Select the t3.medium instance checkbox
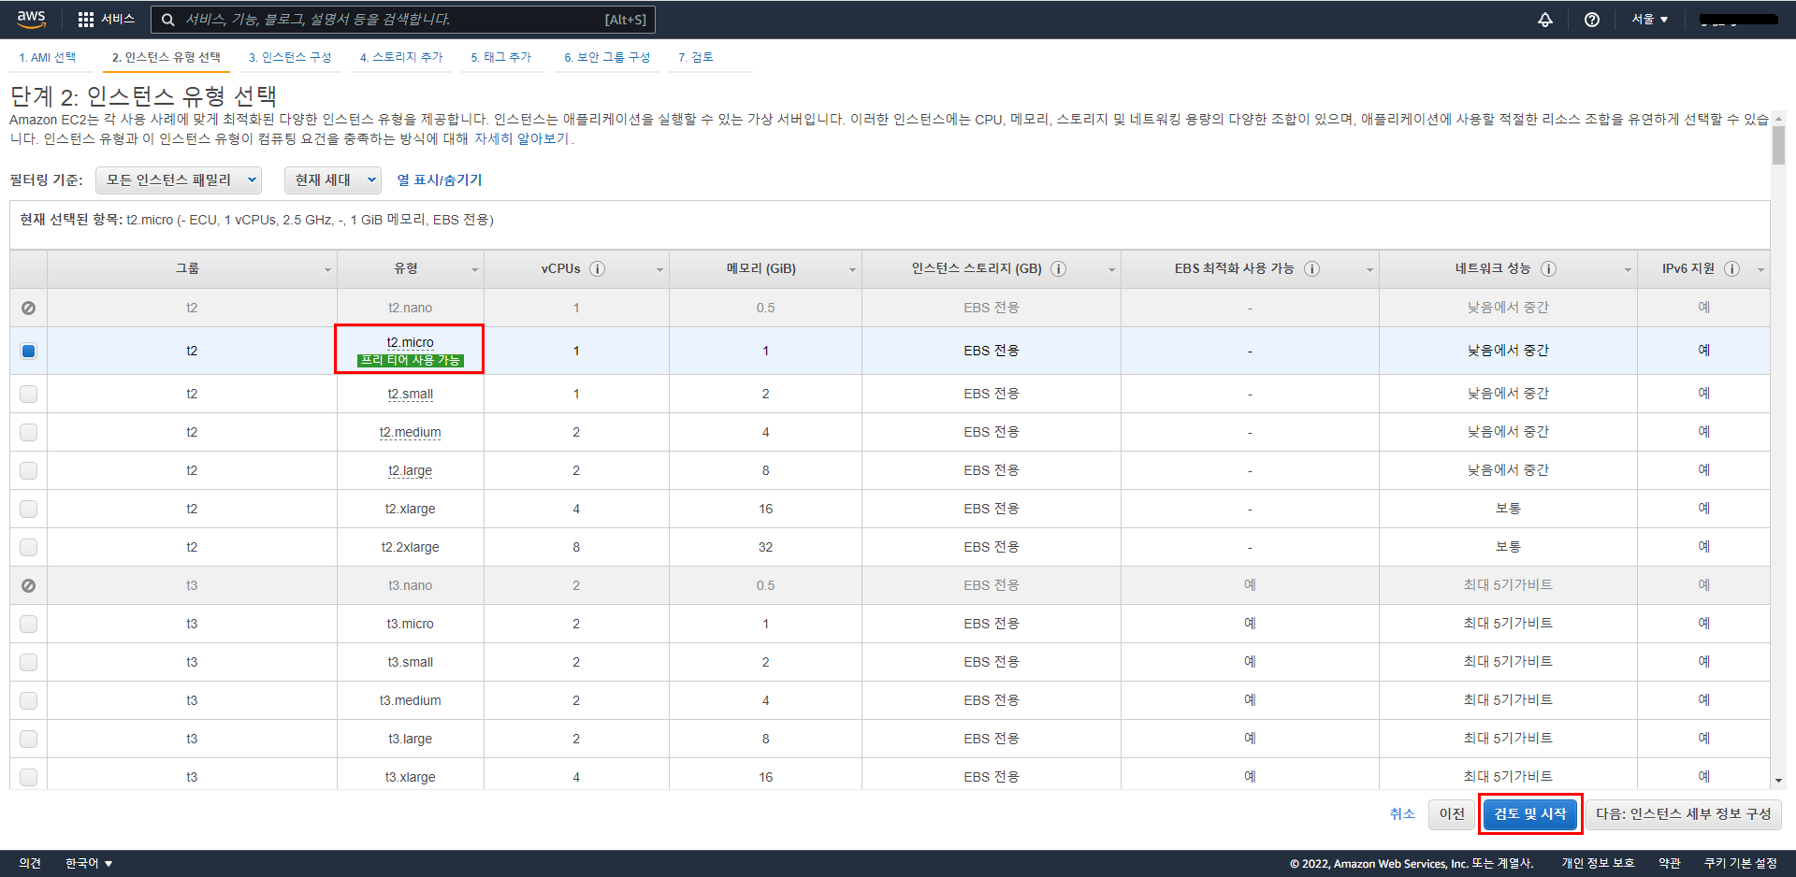The width and height of the screenshot is (1796, 877). coord(28,700)
